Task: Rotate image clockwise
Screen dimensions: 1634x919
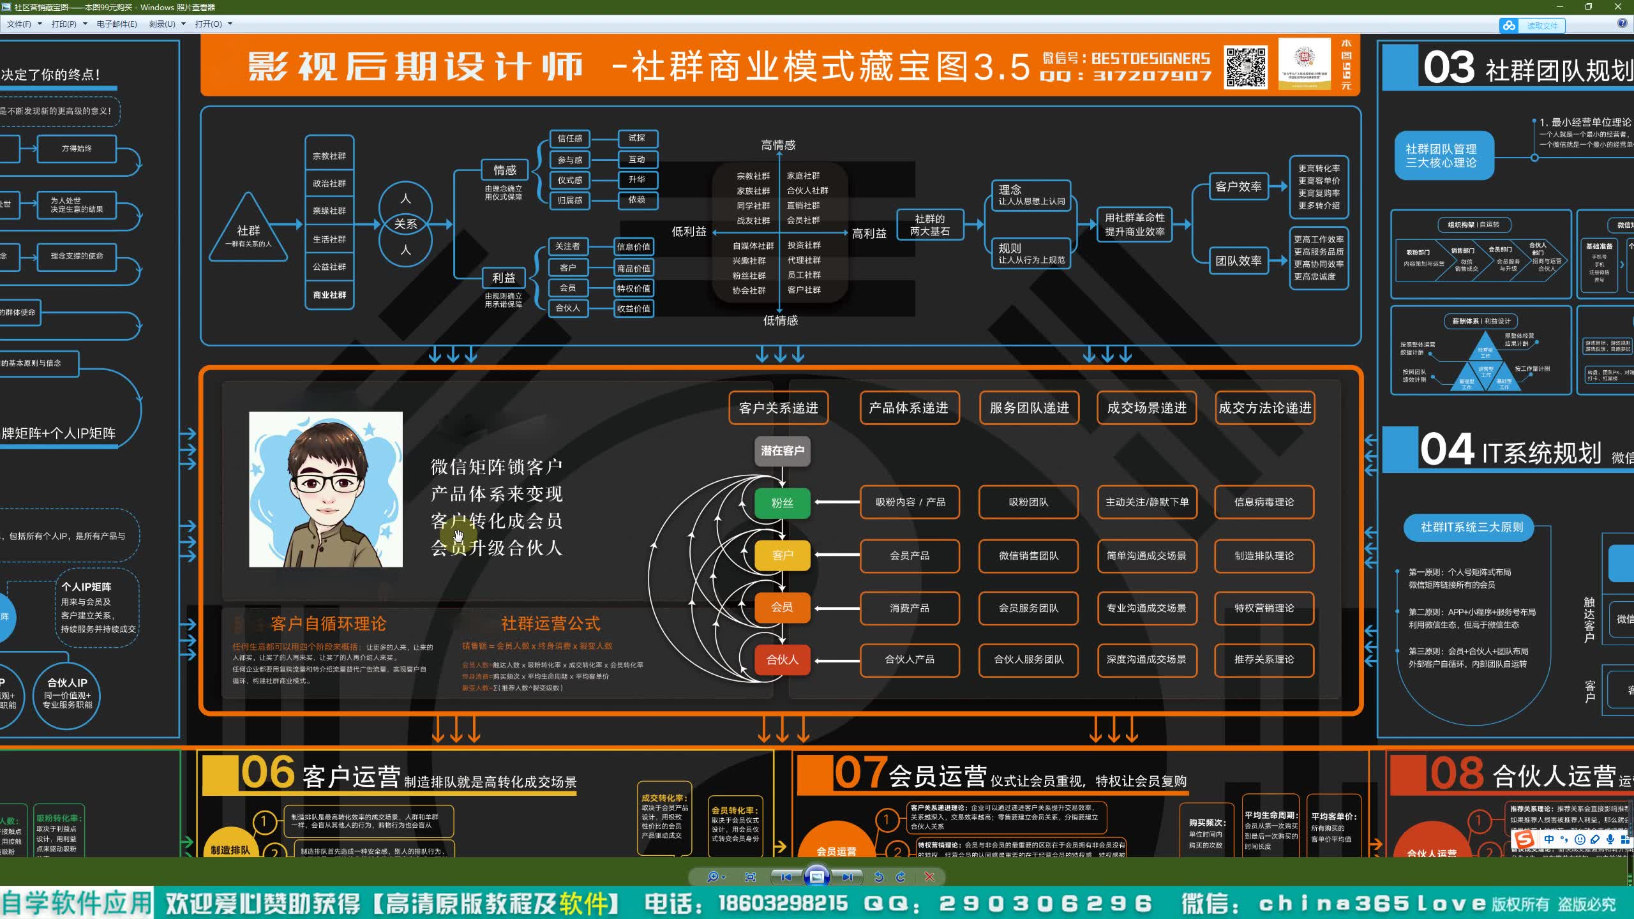Action: click(901, 877)
